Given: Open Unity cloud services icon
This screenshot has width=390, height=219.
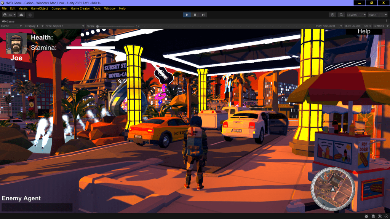Looking at the screenshot, I should click(21, 15).
